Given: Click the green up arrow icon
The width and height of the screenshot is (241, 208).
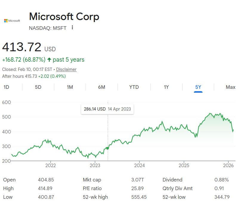Looking at the screenshot, I should (49, 60).
